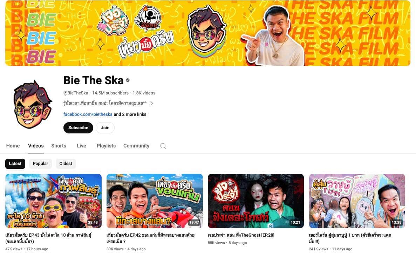
Task: Select the Oldest sort filter chip
Action: pos(66,164)
